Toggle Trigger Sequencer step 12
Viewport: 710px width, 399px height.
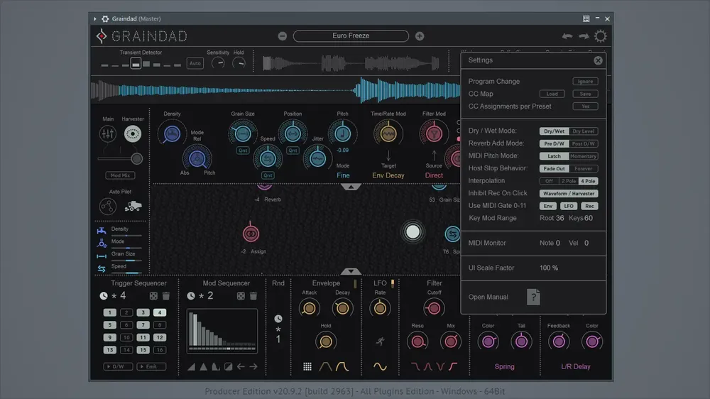159,337
